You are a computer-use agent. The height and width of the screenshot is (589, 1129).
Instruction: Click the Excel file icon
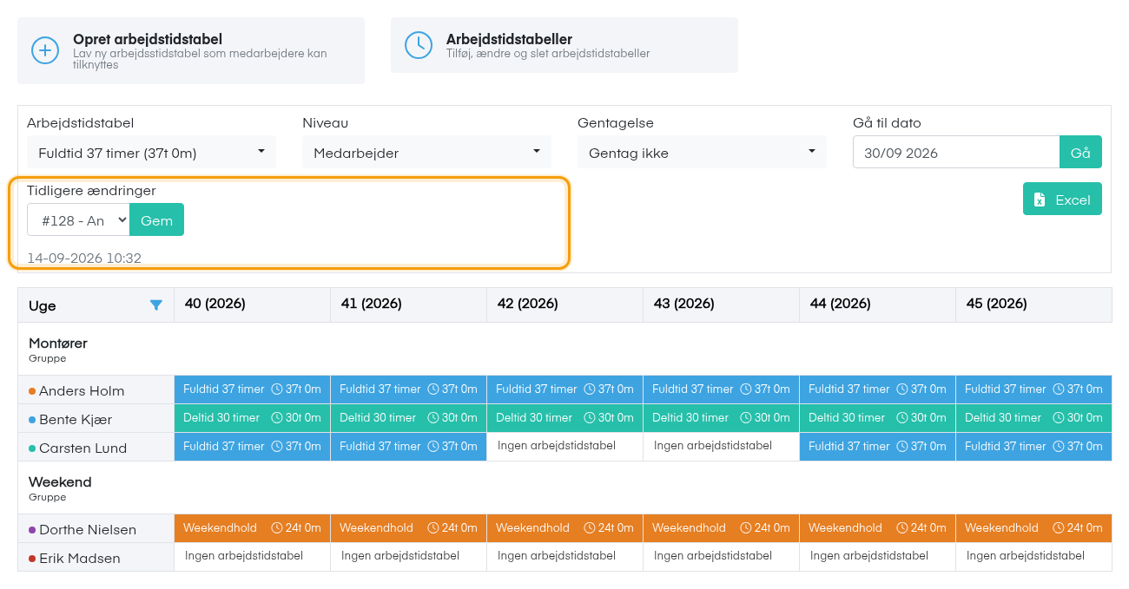1040,200
